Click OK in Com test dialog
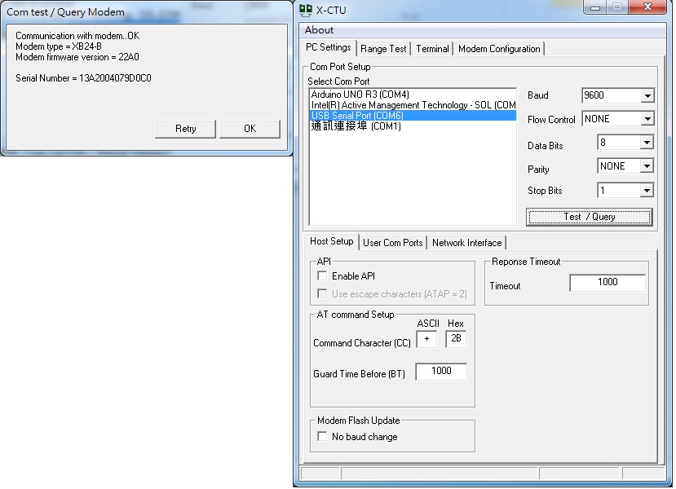 click(x=250, y=129)
